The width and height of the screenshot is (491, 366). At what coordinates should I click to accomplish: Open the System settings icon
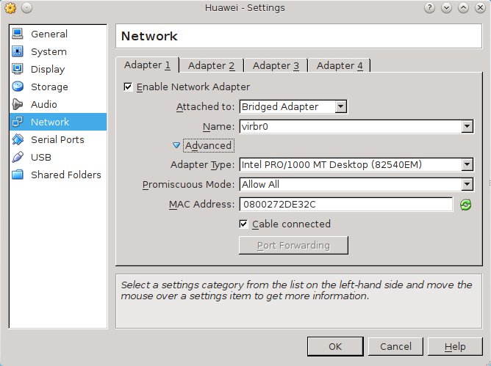18,52
